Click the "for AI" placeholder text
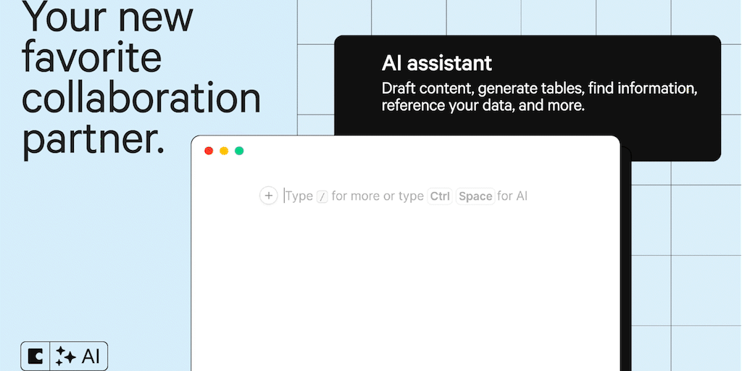Image resolution: width=742 pixels, height=371 pixels. point(512,196)
